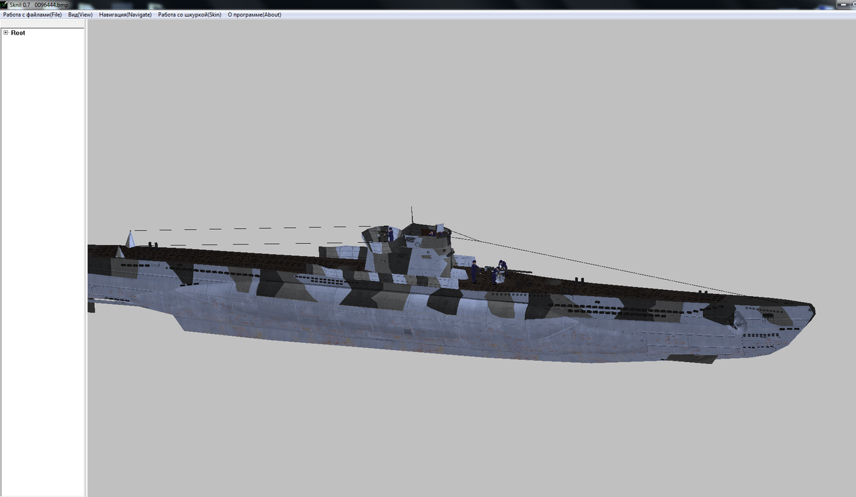This screenshot has height=497, width=856.
Task: Open the Работа со шкуркой(Skin) menu
Action: tap(189, 15)
